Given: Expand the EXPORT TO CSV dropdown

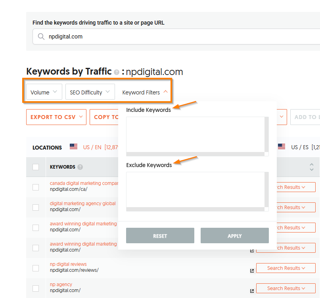Looking at the screenshot, I should click(x=56, y=117).
